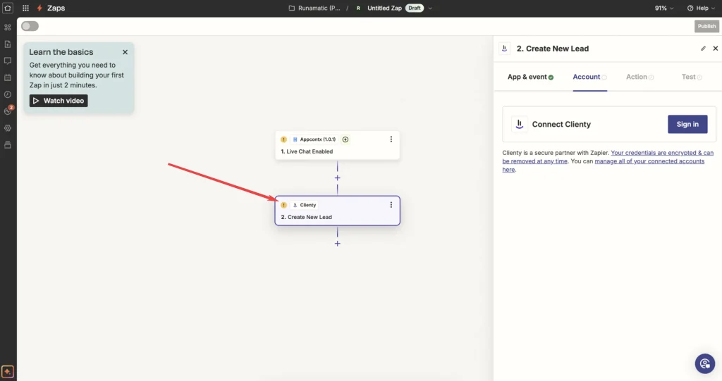Viewport: 722px width, 381px height.
Task: Click the Publish button
Action: tap(706, 26)
